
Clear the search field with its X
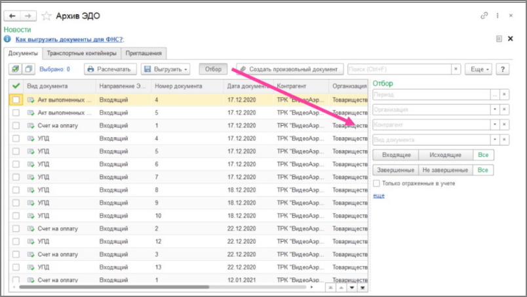coord(456,69)
